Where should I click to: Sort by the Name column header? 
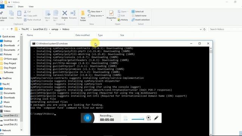click(x=30, y=35)
